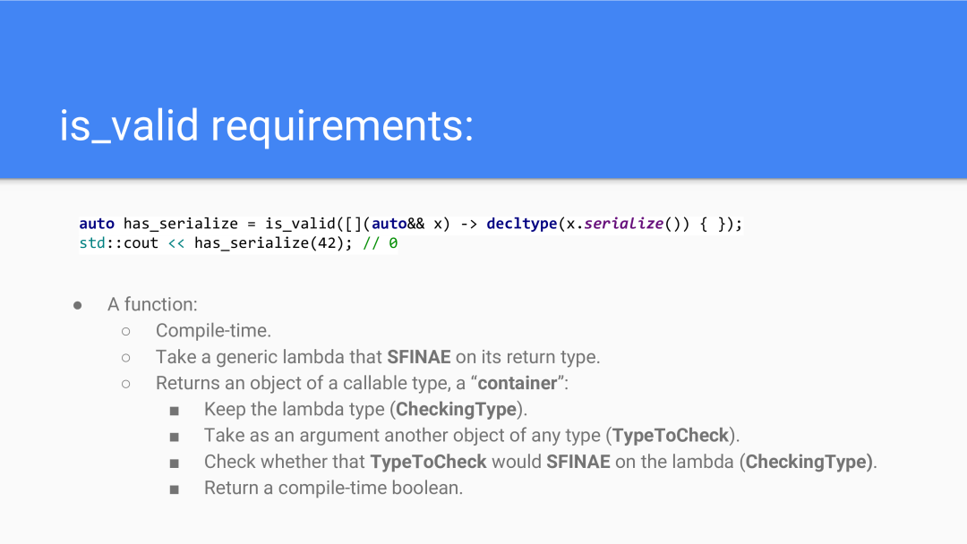This screenshot has height=544, width=967.
Task: Click the "Check whether that" line's opening words
Action: click(285, 462)
